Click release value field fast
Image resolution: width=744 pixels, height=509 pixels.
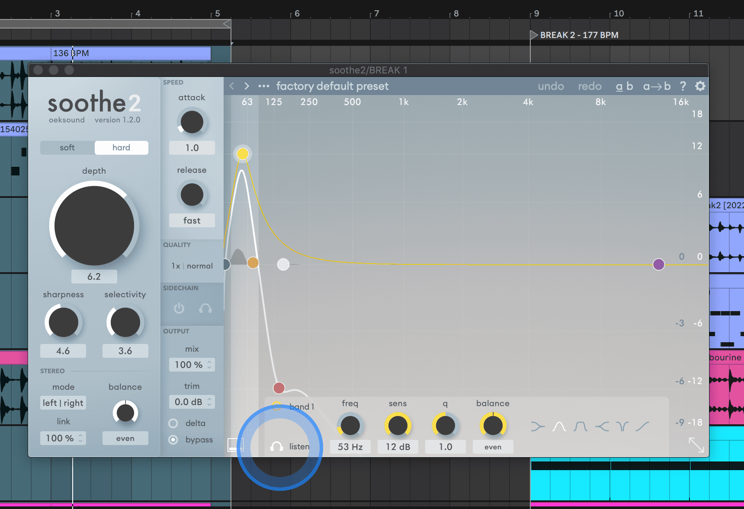[x=192, y=220]
